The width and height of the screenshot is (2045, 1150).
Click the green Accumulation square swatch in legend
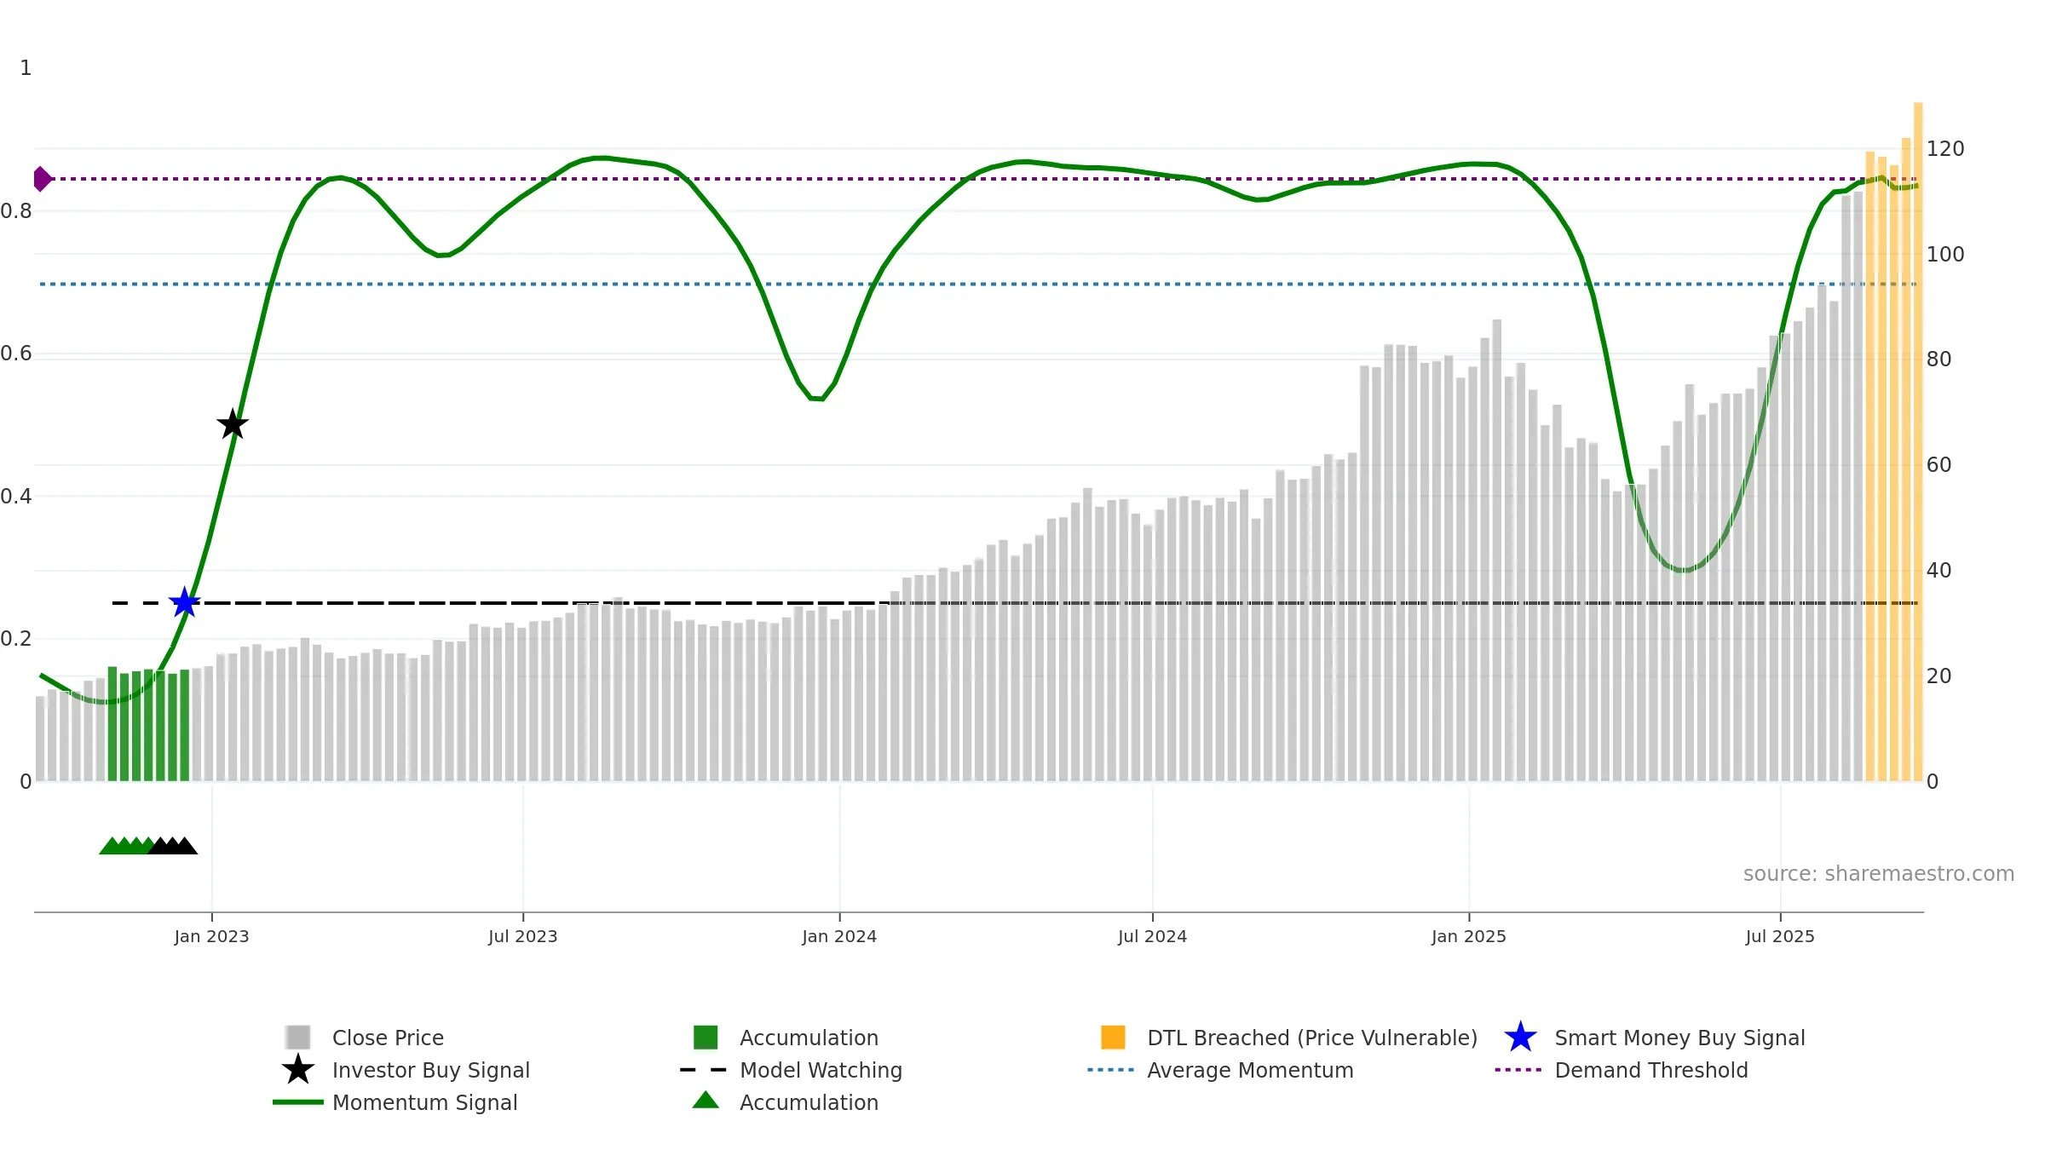(x=706, y=1038)
